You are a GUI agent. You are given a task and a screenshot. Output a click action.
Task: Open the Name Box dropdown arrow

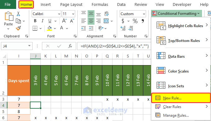(29, 46)
